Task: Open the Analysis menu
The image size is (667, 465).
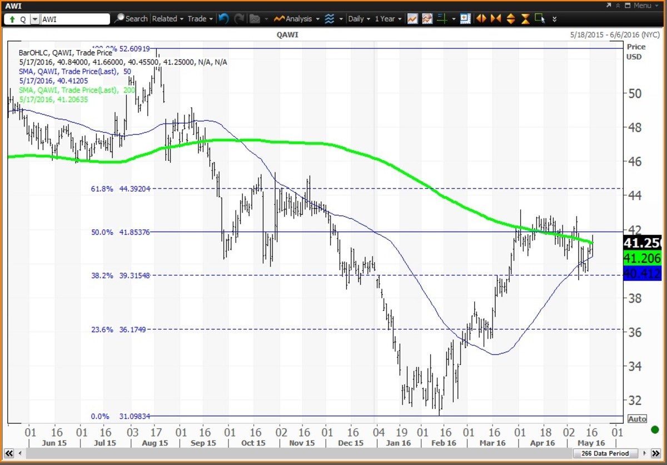Action: point(298,19)
